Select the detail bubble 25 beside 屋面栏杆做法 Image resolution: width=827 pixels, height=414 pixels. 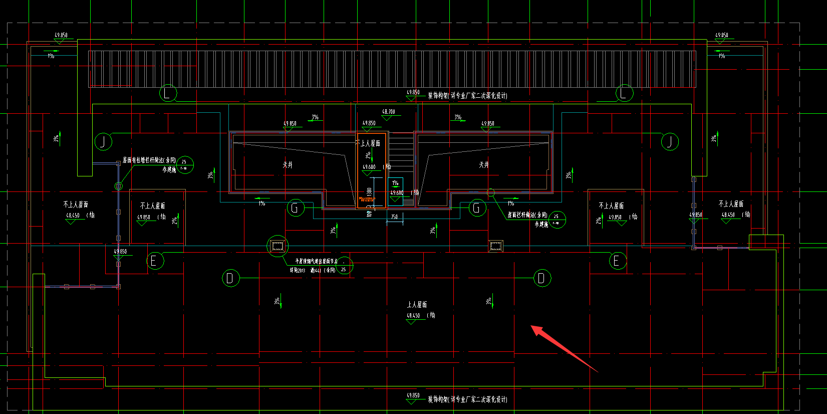click(557, 220)
